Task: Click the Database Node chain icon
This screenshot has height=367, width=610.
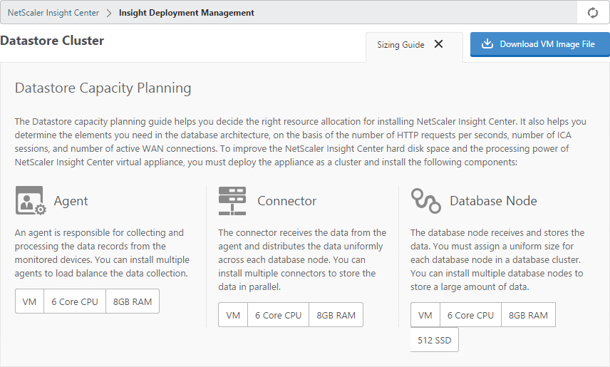Action: coord(425,201)
